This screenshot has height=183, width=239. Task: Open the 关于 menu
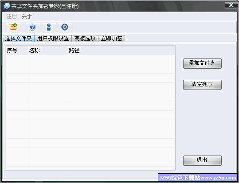pyautogui.click(x=27, y=16)
